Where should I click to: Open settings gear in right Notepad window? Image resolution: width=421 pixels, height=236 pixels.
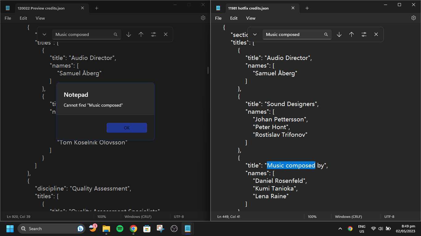pyautogui.click(x=414, y=18)
